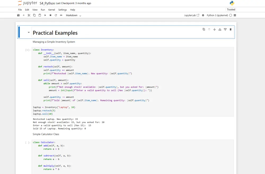Viewport: 265px width, 174px height.
Task: Delete the Practical Examples cell
Action: click(x=231, y=29)
